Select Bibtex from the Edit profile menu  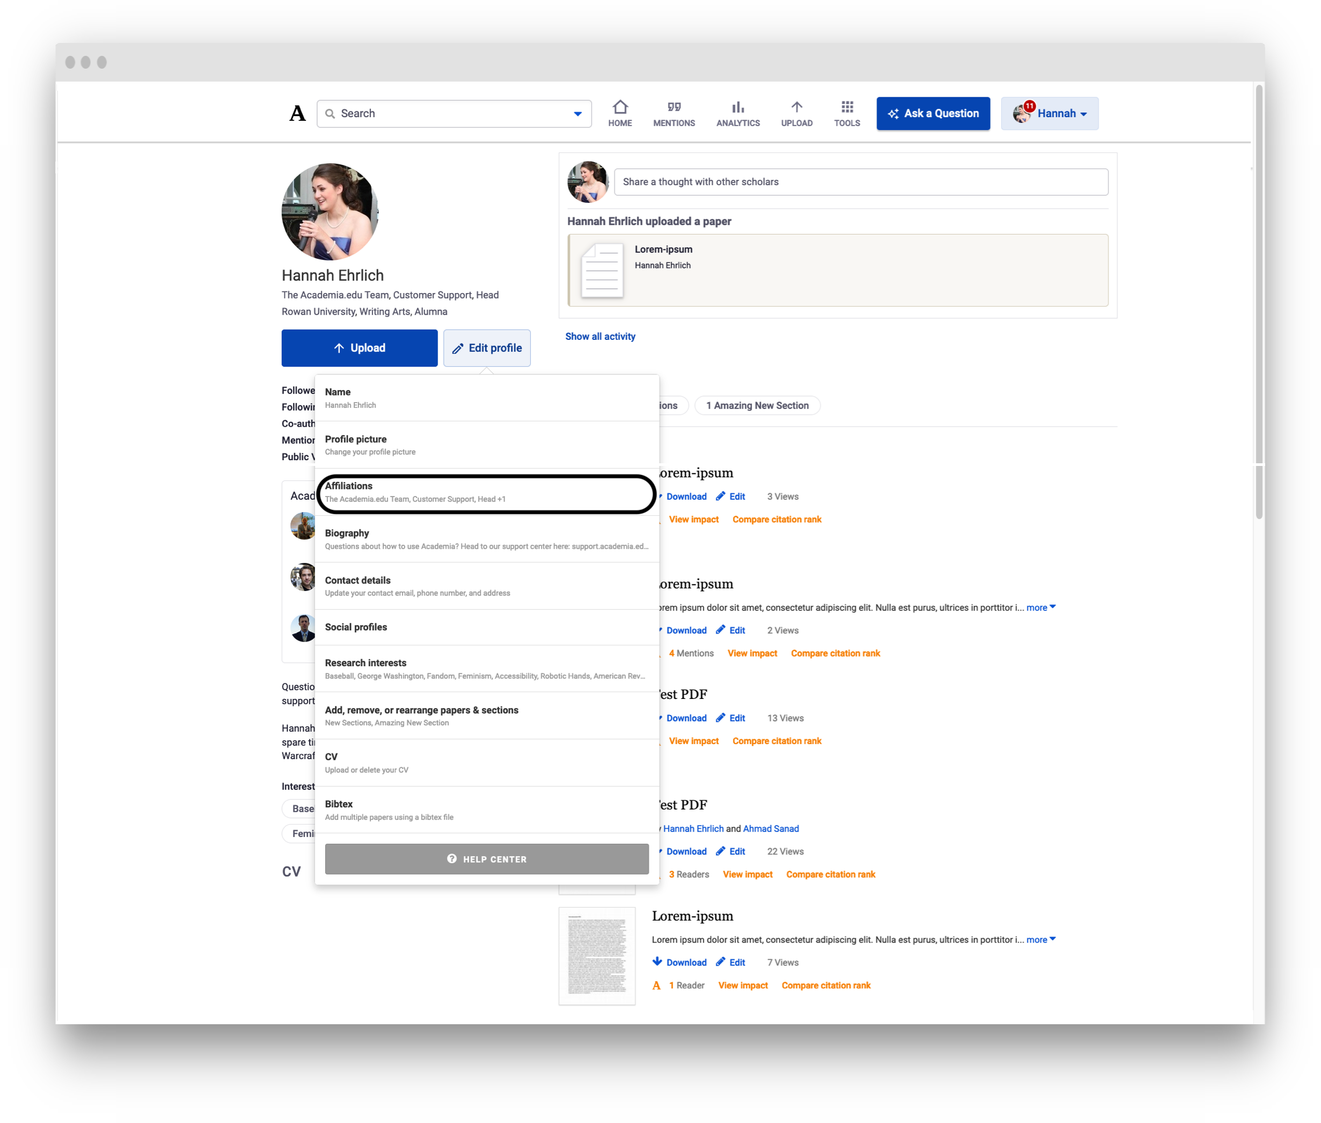click(486, 809)
